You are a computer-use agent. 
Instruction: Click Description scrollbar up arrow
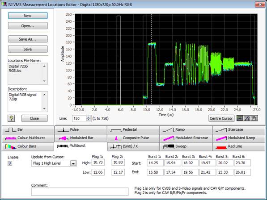point(45,95)
